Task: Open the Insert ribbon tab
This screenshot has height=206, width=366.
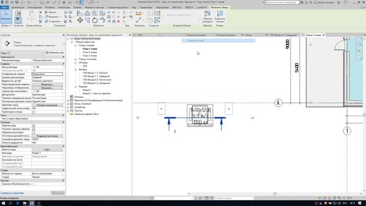Action: (x=50, y=7)
